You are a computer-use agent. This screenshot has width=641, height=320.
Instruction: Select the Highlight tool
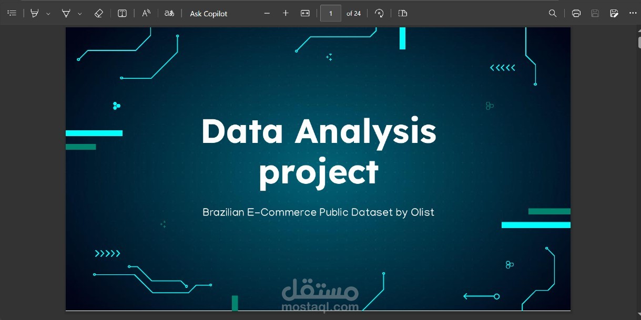35,13
